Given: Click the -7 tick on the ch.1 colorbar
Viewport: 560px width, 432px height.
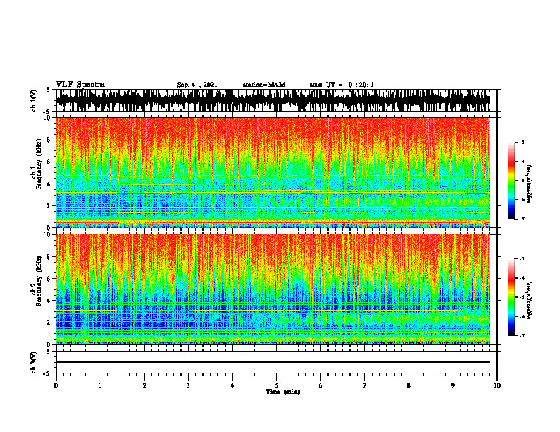Looking at the screenshot, I should tap(521, 219).
